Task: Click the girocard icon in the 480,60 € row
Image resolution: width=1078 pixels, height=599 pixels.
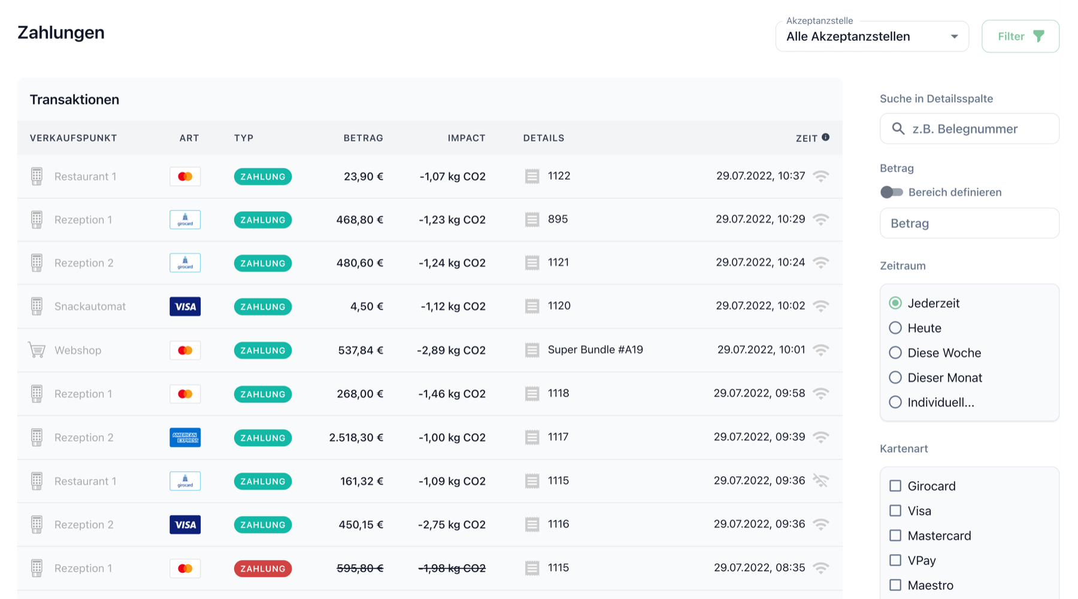Action: coord(185,263)
